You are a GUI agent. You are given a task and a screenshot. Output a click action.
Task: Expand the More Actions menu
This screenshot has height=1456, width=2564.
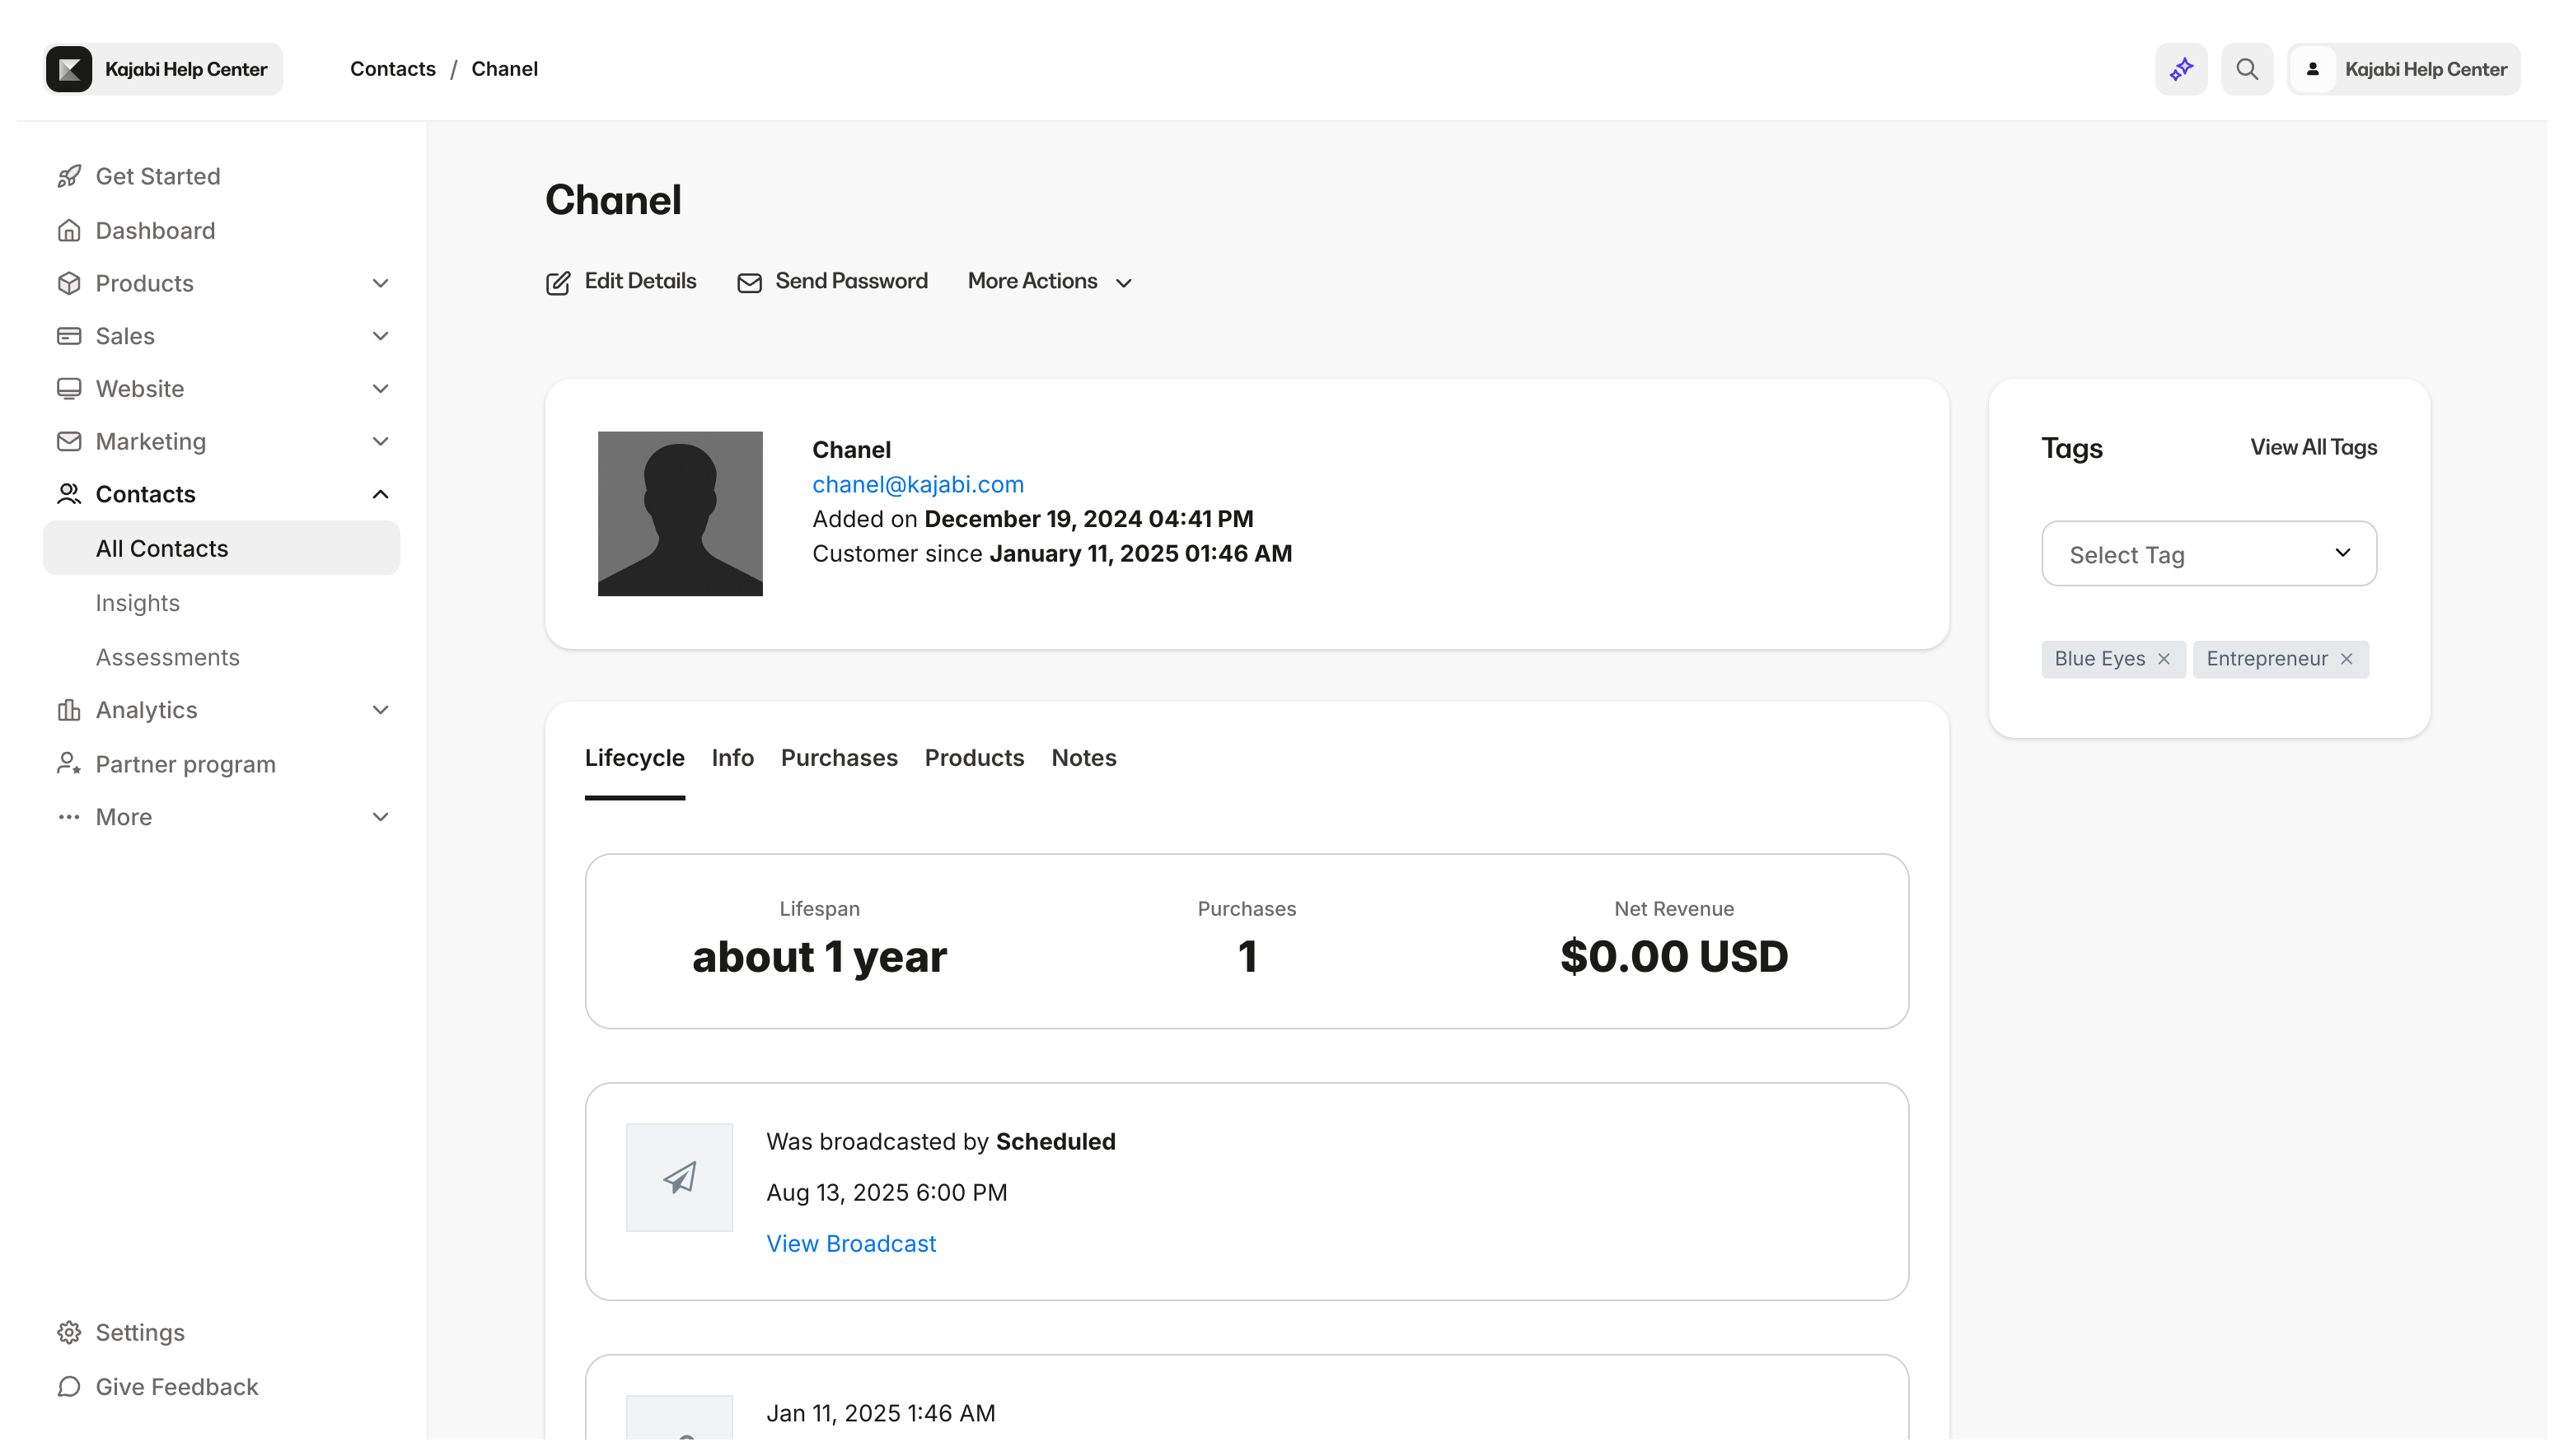[x=1047, y=281]
